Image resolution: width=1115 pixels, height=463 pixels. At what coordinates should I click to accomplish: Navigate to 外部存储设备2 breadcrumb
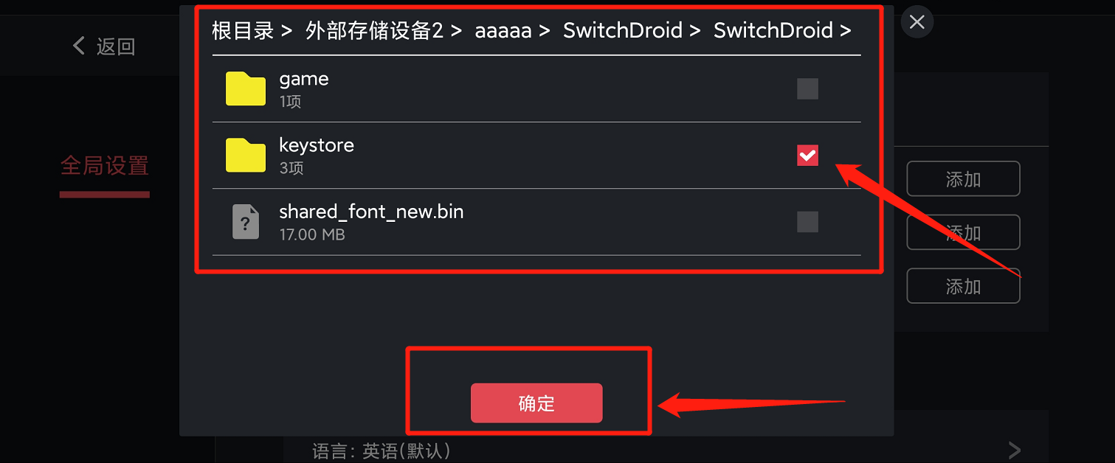pos(374,30)
